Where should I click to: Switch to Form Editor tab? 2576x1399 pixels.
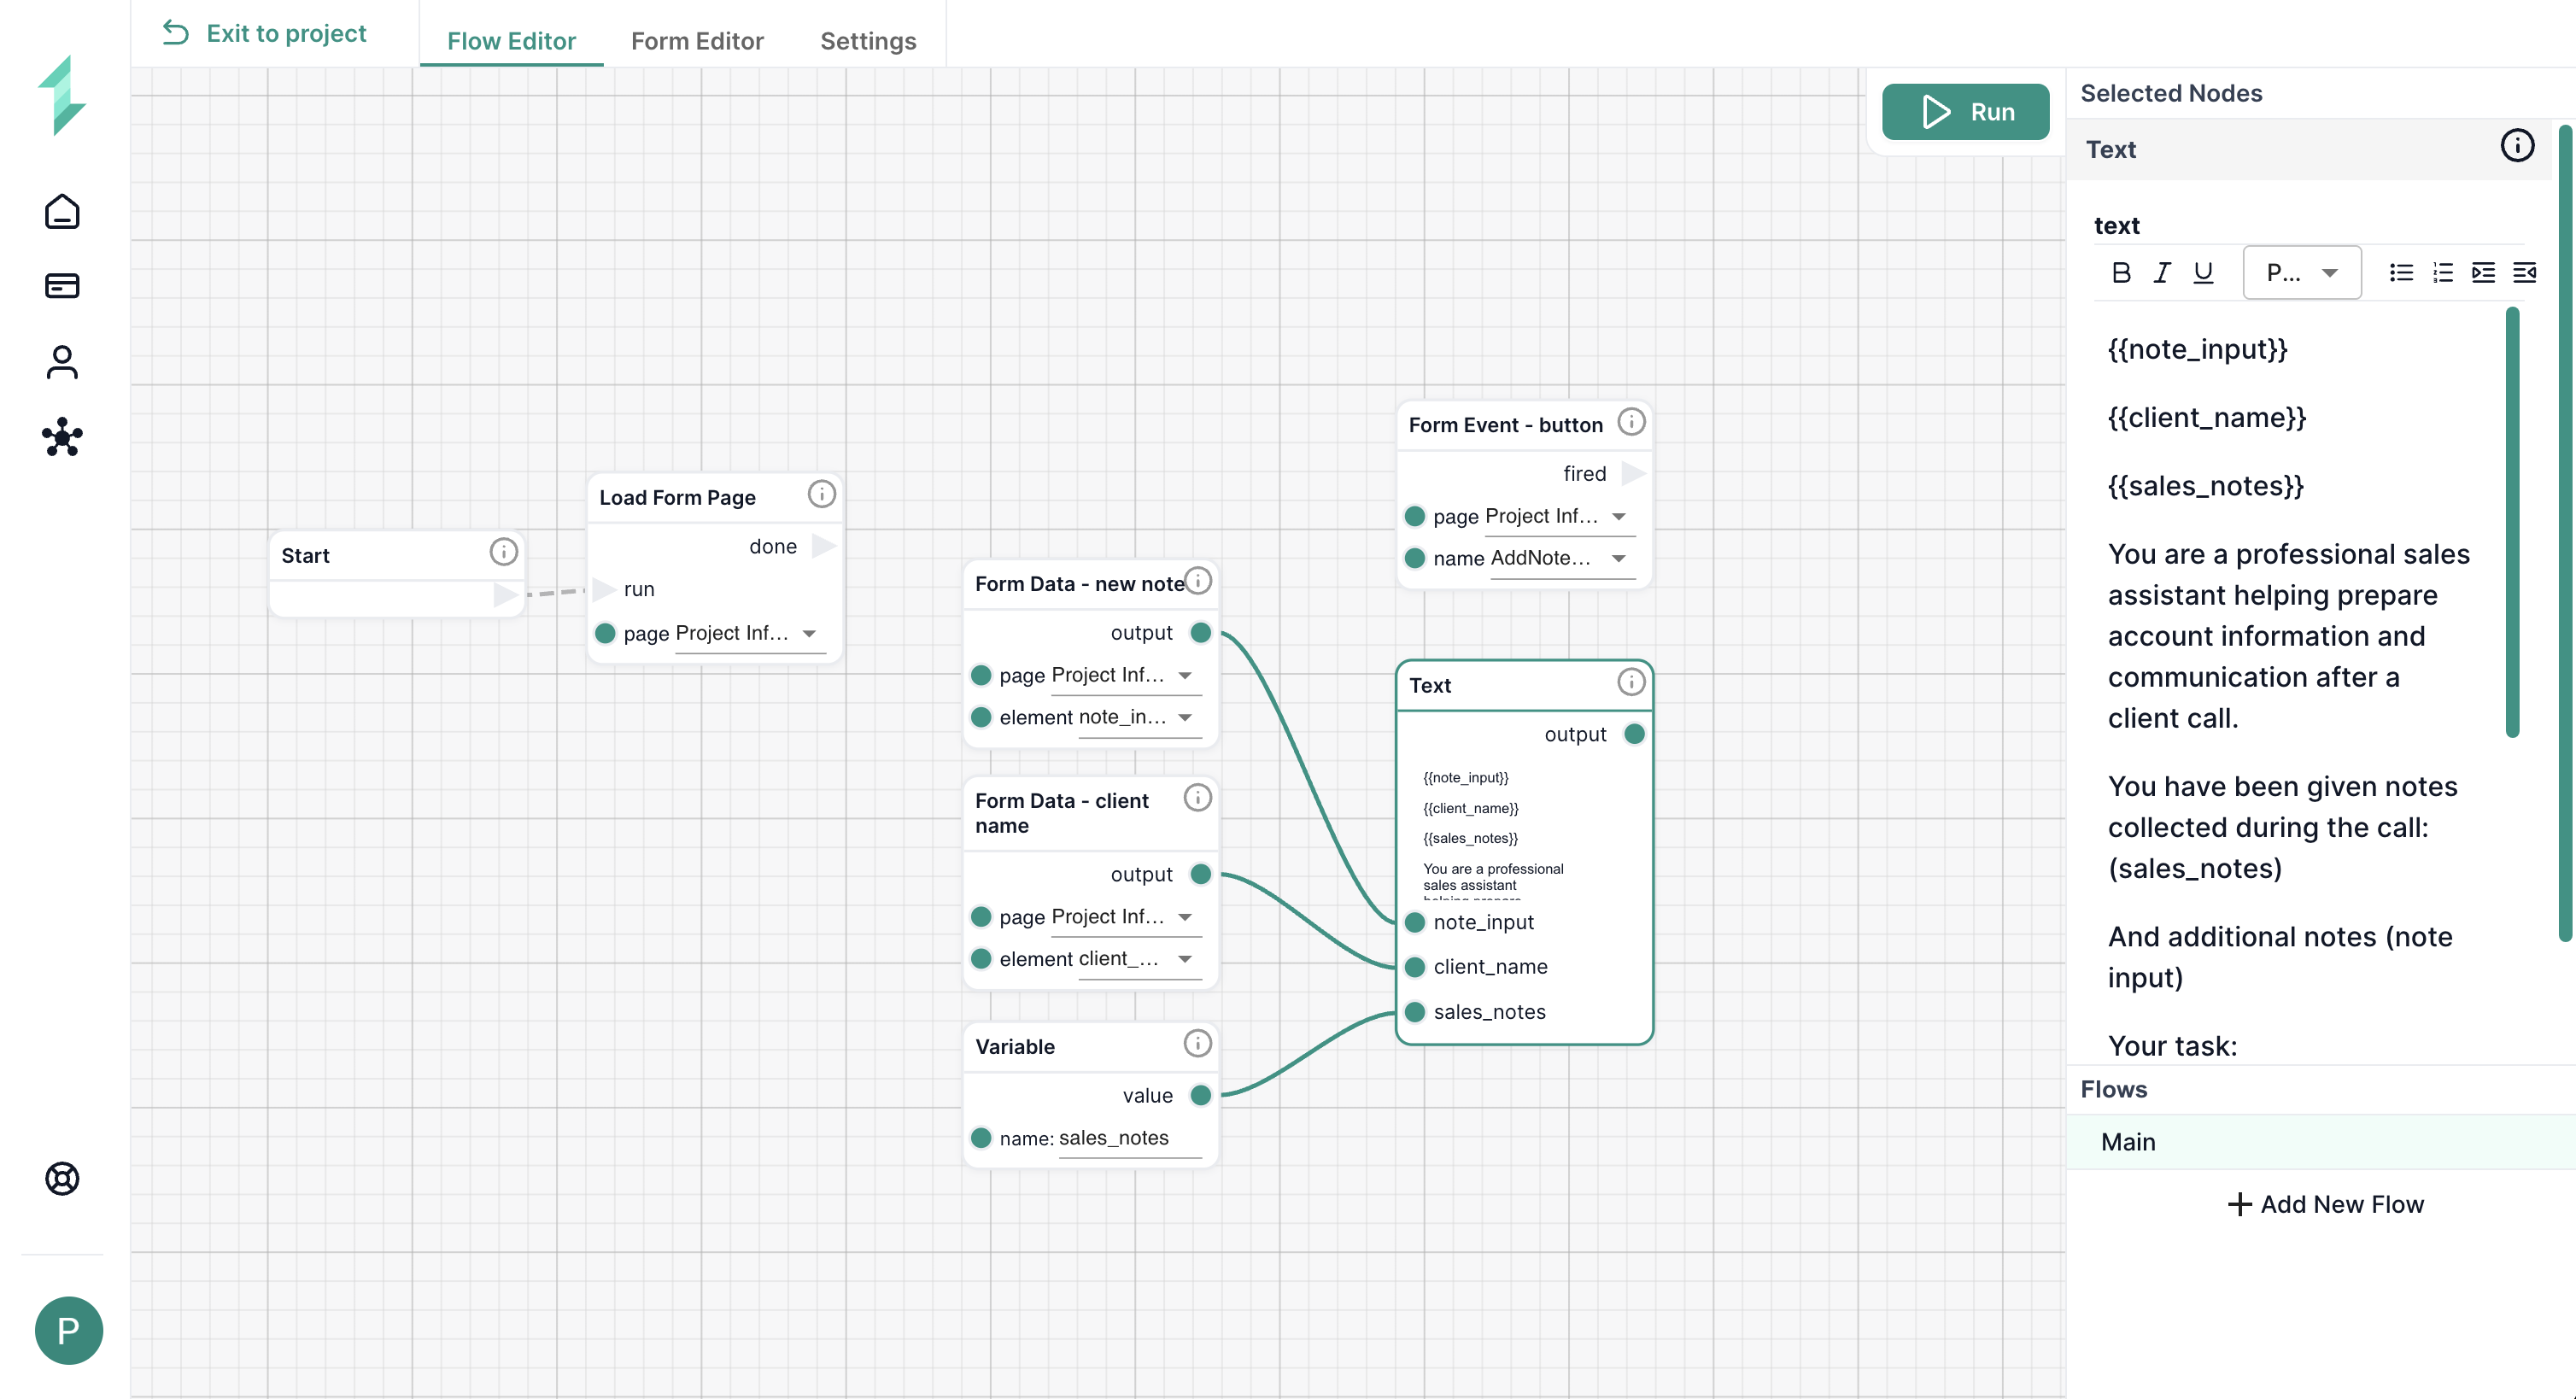(697, 41)
